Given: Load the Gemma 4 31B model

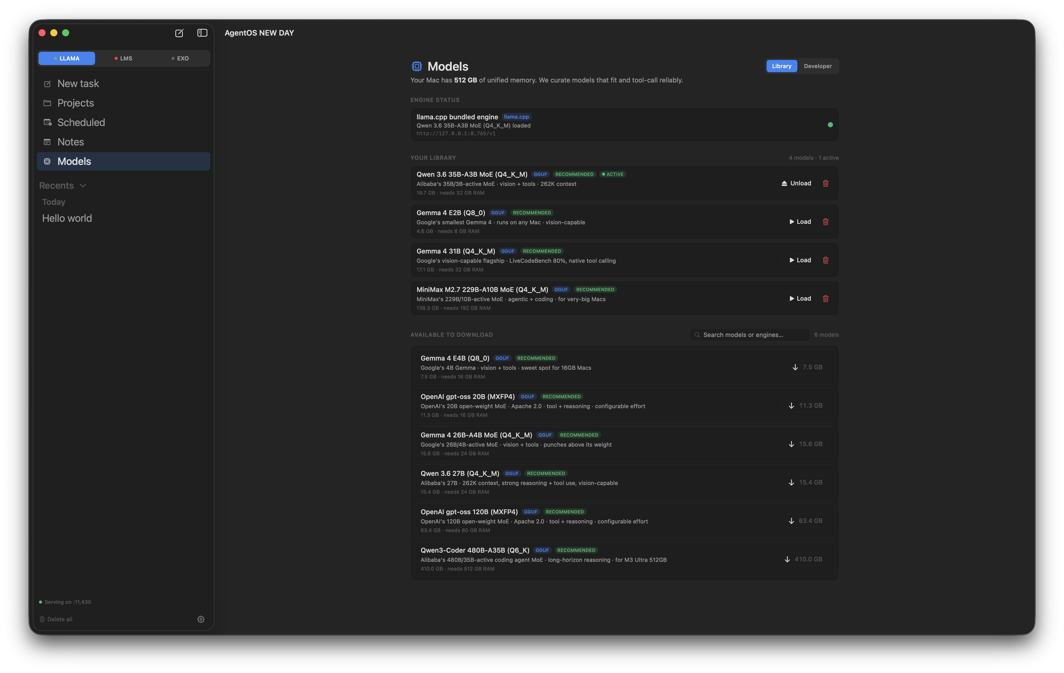Looking at the screenshot, I should [800, 260].
